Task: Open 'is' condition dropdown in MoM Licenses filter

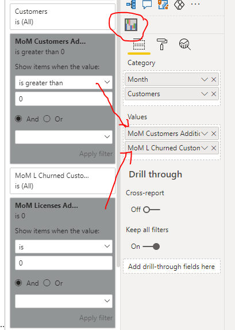Action: pyautogui.click(x=64, y=246)
